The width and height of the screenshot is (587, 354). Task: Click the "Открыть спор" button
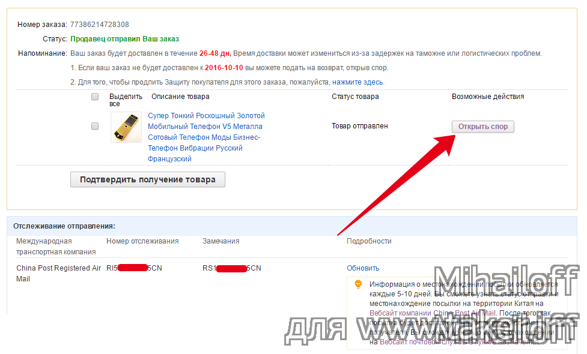pos(483,127)
